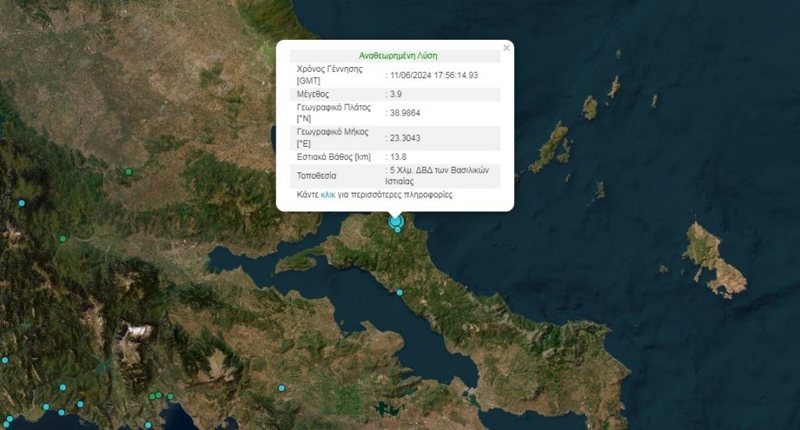Click rightmost marker of the three-green-marker cluster
This screenshot has width=800, height=430.
pos(170,396)
